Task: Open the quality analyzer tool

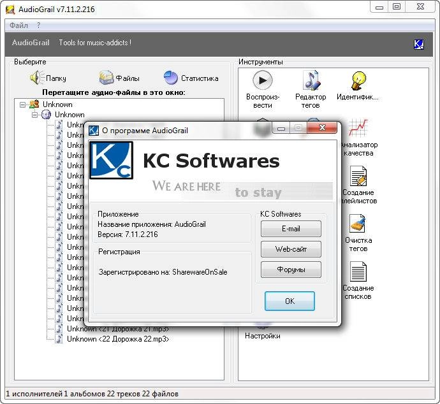Action: [x=358, y=138]
